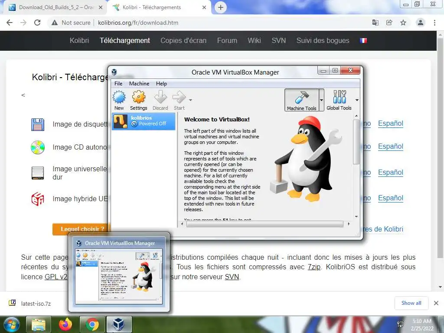Open SVN nav link
The width and height of the screenshot is (444, 333).
point(279,40)
